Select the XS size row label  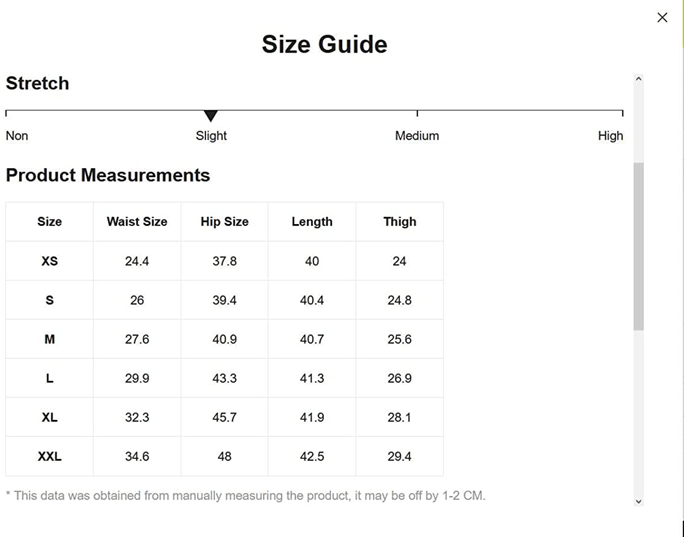click(x=50, y=261)
